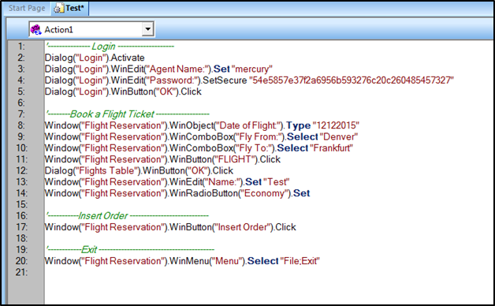Screen dimensions: 495x306
Task: Place cursor on Dialog Login Activate line
Action: tap(95, 58)
